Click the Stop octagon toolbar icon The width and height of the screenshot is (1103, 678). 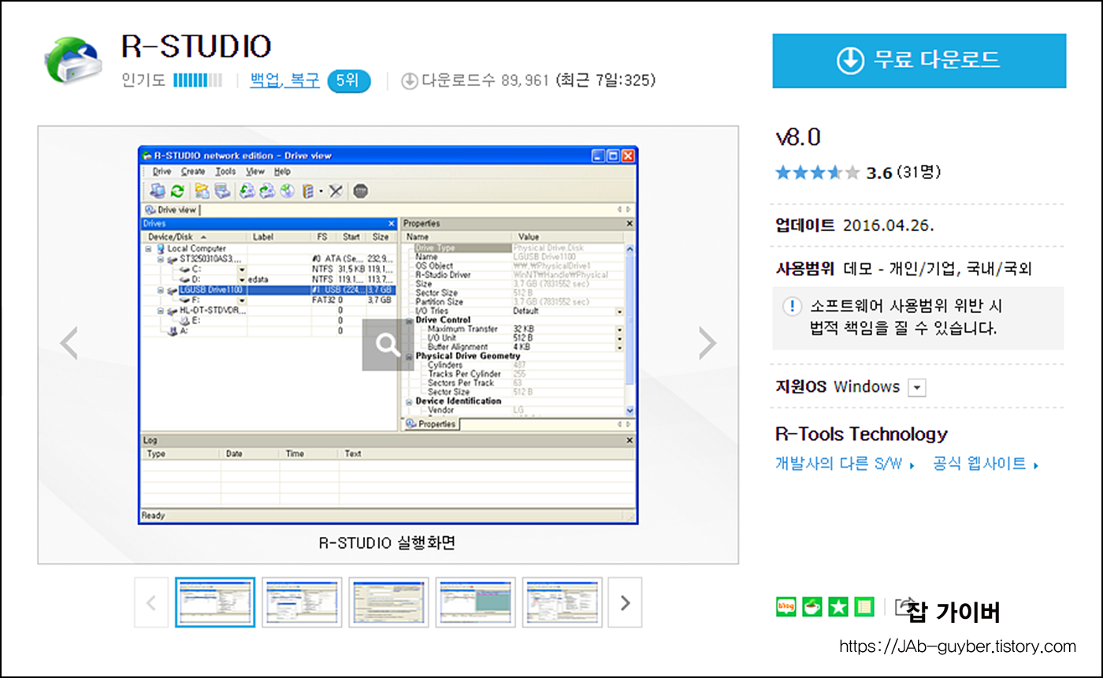361,191
